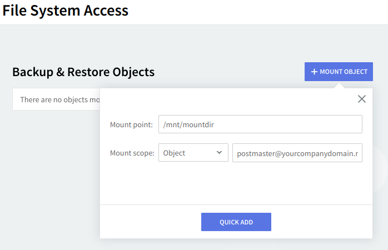Screen dimensions: 388x250
Task: Click the popup footer beside QUICK ADD
Action: pos(322,222)
